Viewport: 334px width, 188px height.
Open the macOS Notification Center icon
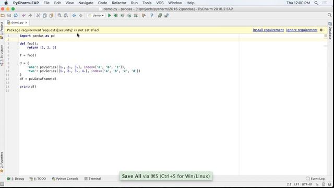325,3
